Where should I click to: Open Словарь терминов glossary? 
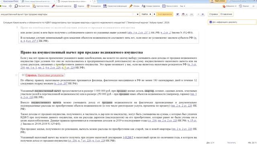(151, 6)
